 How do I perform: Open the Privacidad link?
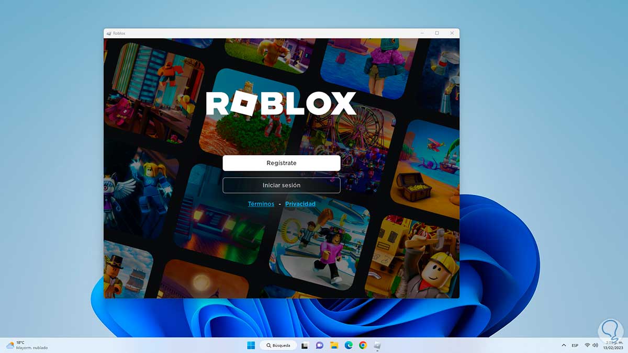(x=300, y=204)
